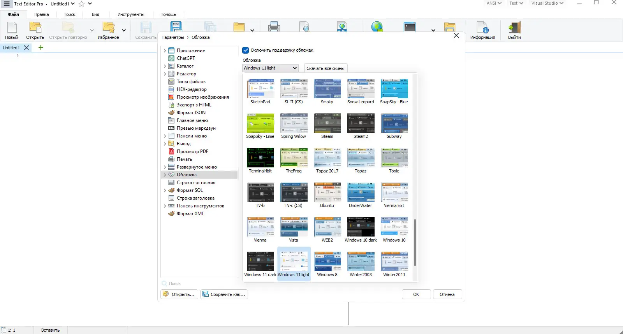623x334 pixels.
Task: Click the hamburger menu icon in title bar
Action: pos(7,4)
